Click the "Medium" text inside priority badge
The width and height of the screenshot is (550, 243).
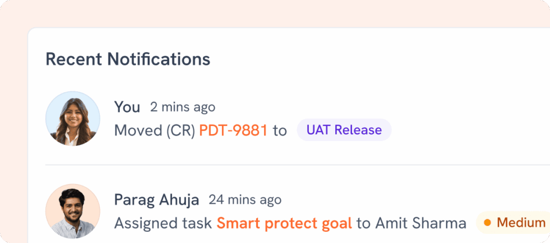point(521,223)
